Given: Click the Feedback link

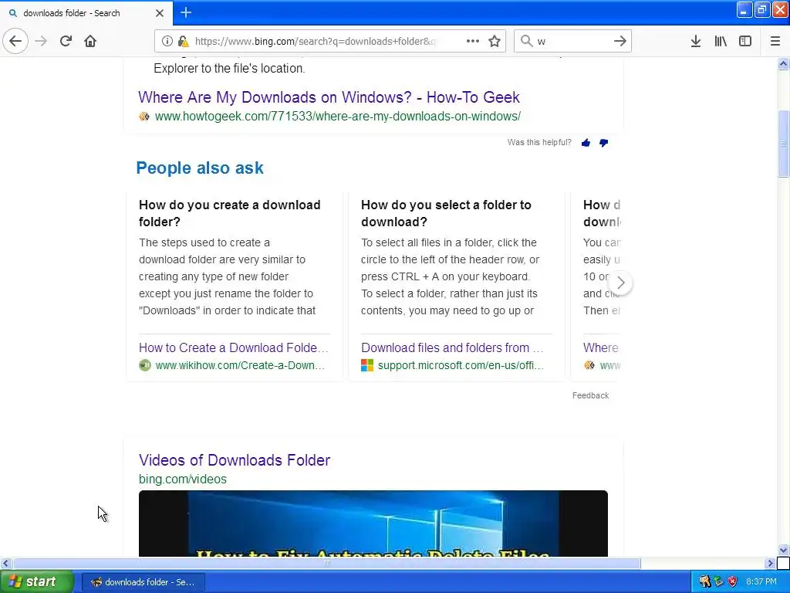Looking at the screenshot, I should pyautogui.click(x=590, y=395).
